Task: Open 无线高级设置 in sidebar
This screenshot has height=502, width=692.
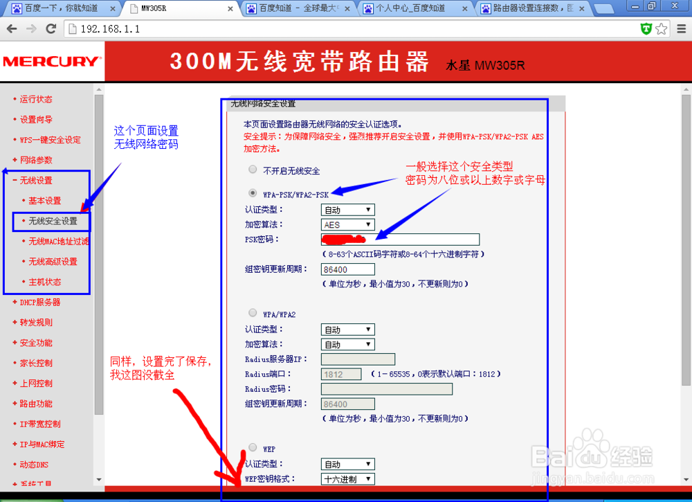Action: click(53, 262)
